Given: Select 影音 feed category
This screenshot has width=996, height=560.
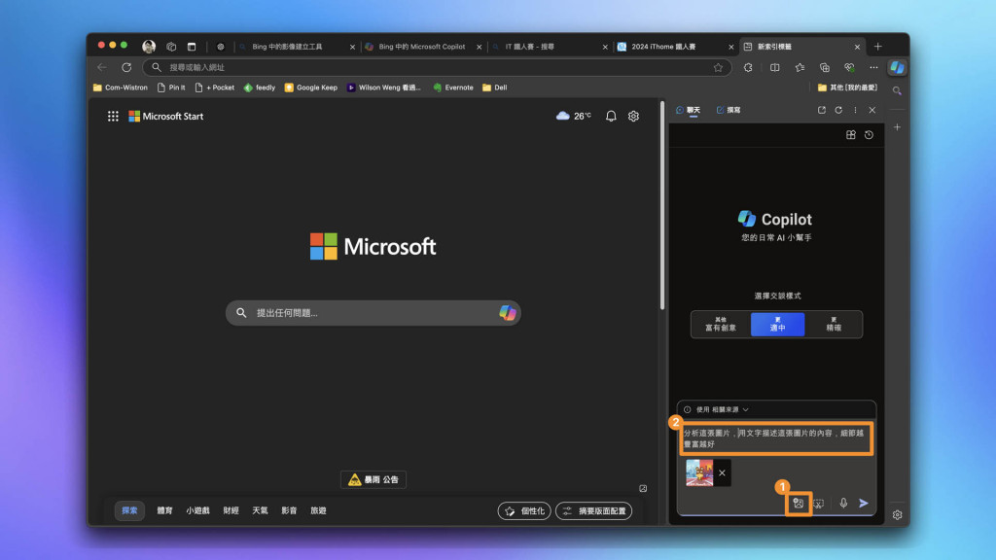Looking at the screenshot, I should tap(289, 510).
